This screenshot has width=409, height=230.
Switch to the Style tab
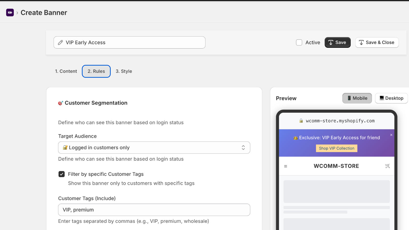[x=124, y=71]
